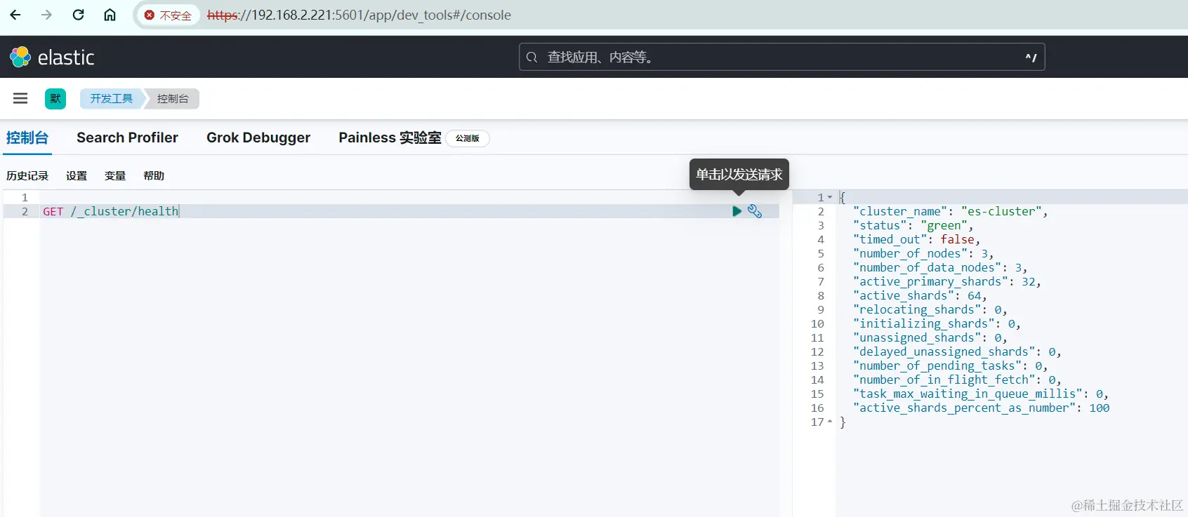Click the GET /_cluster/health request line
The height and width of the screenshot is (517, 1188).
pos(111,211)
